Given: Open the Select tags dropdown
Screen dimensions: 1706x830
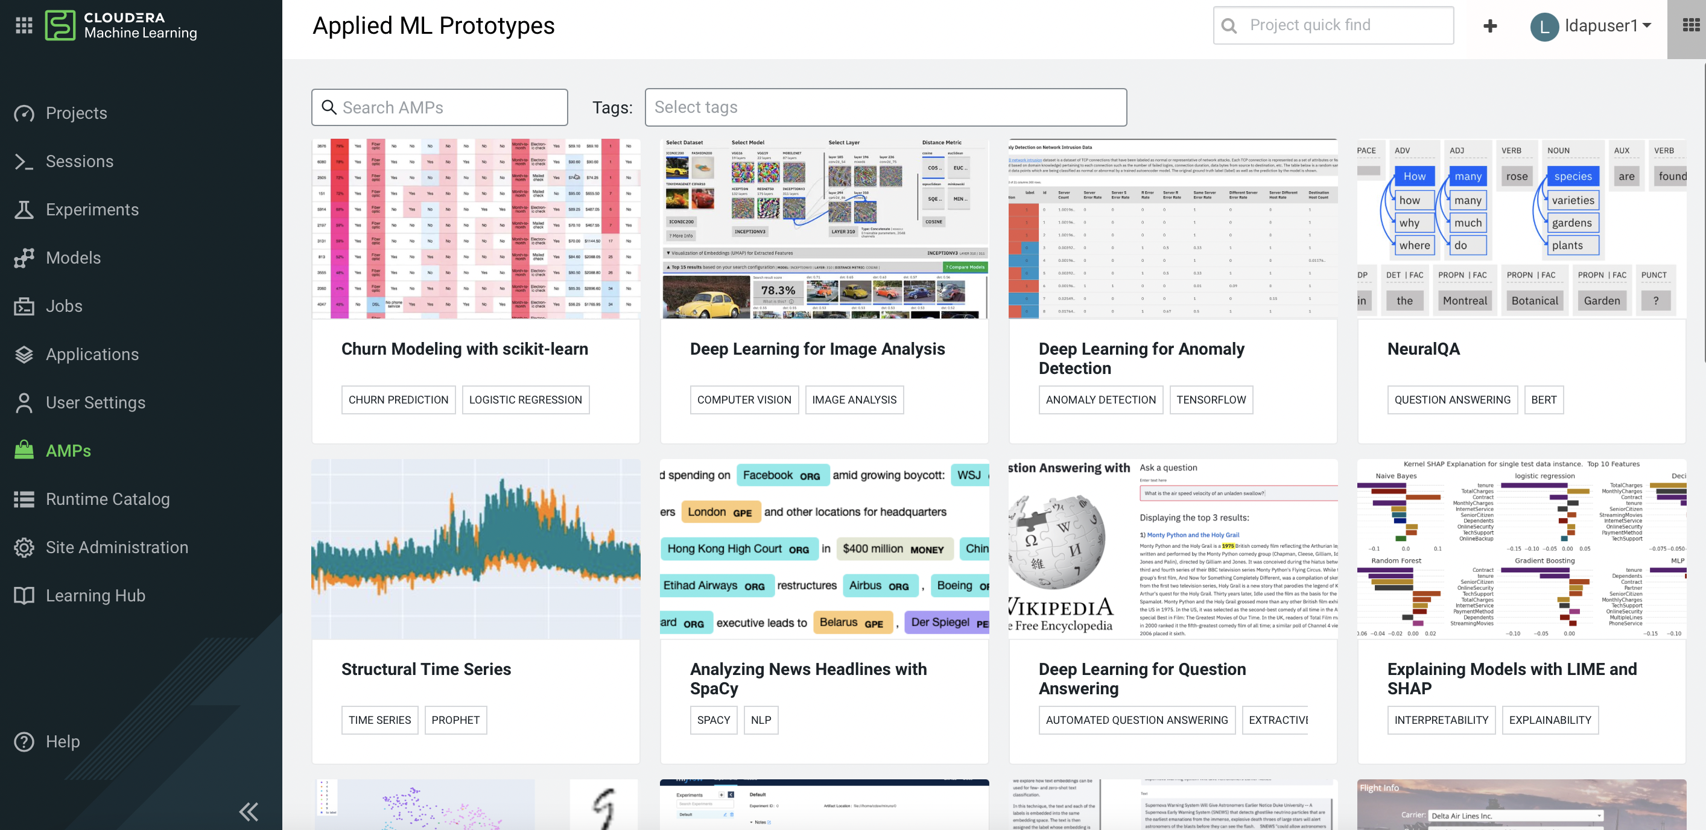Looking at the screenshot, I should point(886,107).
